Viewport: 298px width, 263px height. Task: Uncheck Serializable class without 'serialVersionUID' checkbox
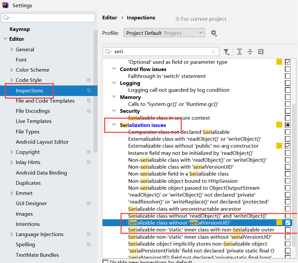(x=287, y=223)
